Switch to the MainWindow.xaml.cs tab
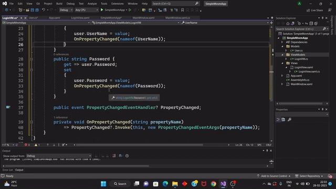The image size is (336, 189). tap(177, 18)
